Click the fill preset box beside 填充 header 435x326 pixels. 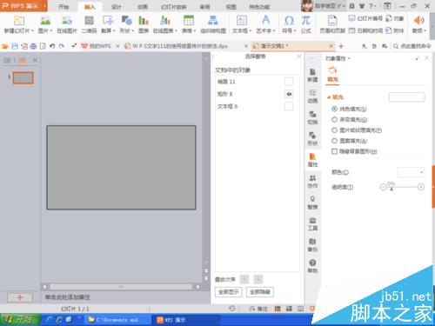406,97
